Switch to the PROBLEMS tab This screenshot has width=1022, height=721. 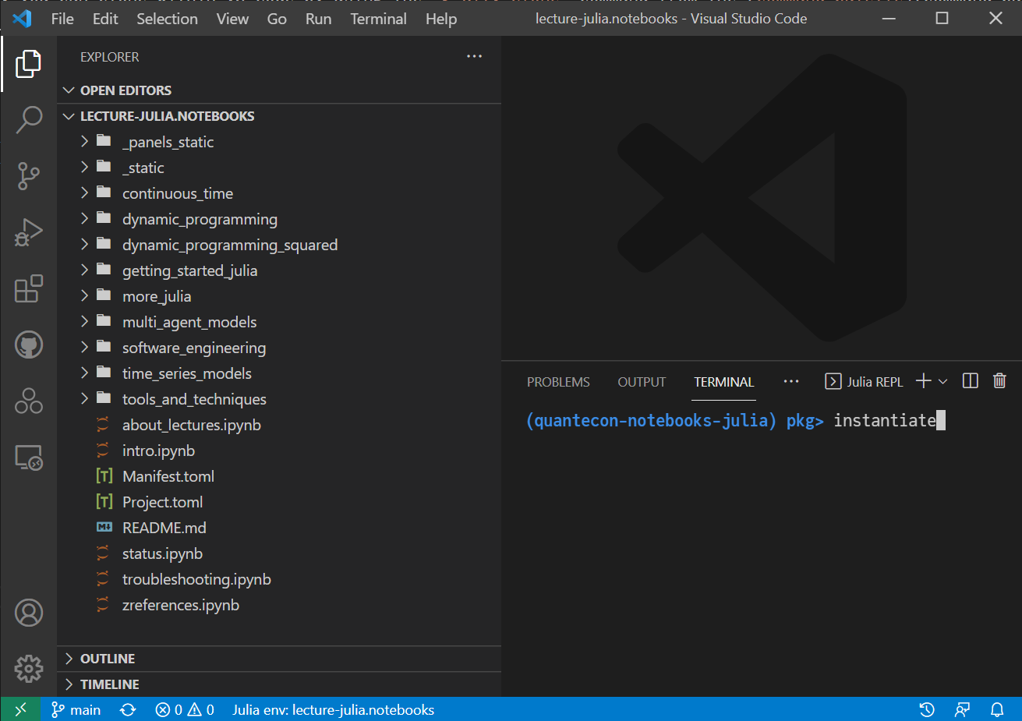pos(558,382)
